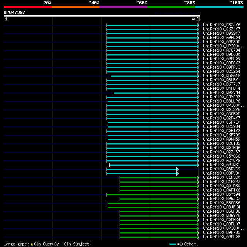Click the purple ~60% identity color segment
The height and width of the screenshot is (247, 247).
tap(123, 7)
